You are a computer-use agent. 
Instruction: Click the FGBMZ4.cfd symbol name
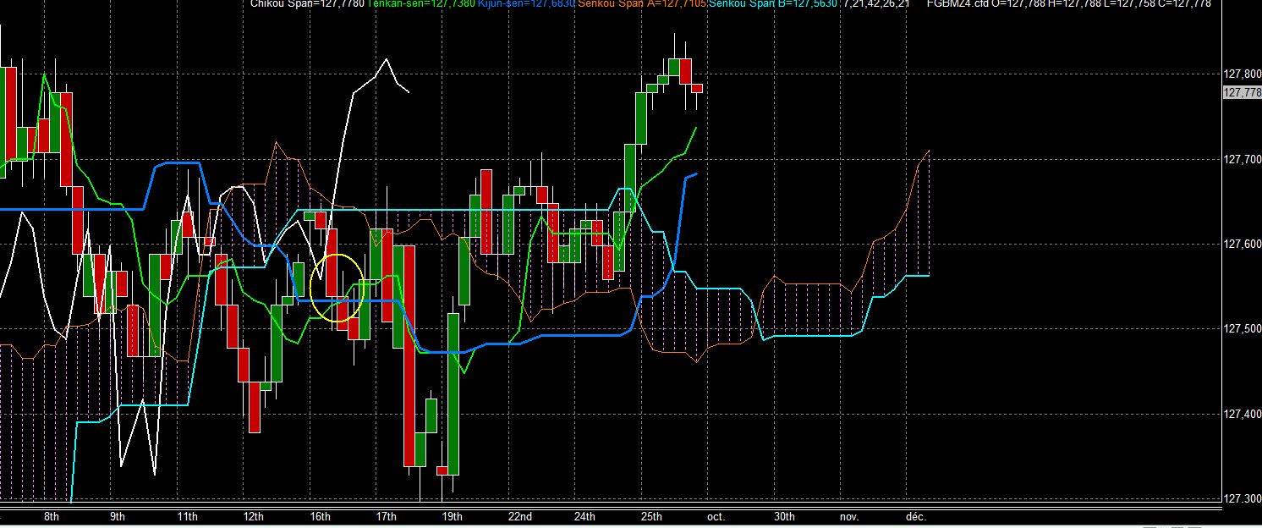click(x=958, y=3)
